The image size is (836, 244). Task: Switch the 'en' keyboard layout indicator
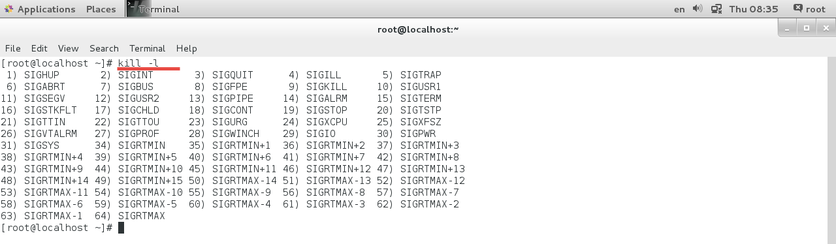coord(679,9)
